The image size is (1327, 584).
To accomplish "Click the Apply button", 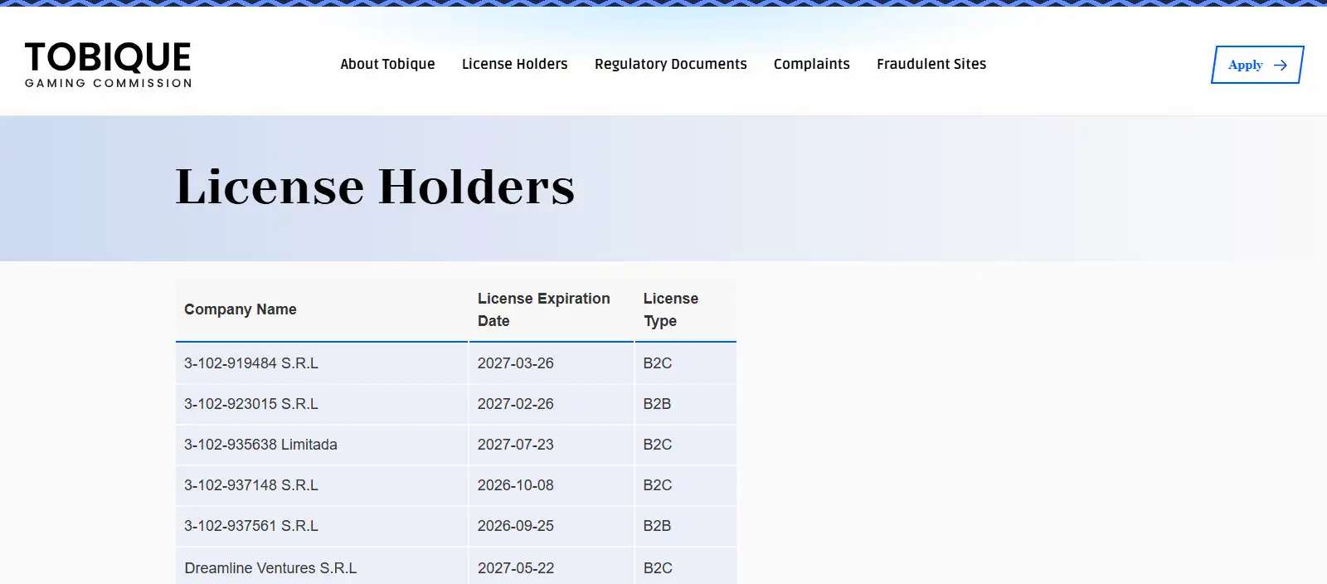I will (1257, 65).
